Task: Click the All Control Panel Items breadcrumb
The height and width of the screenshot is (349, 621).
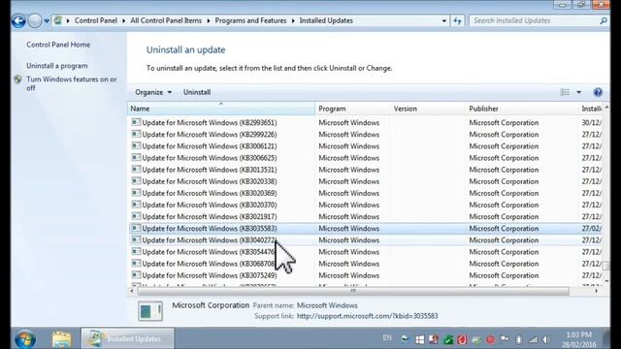Action: [166, 20]
